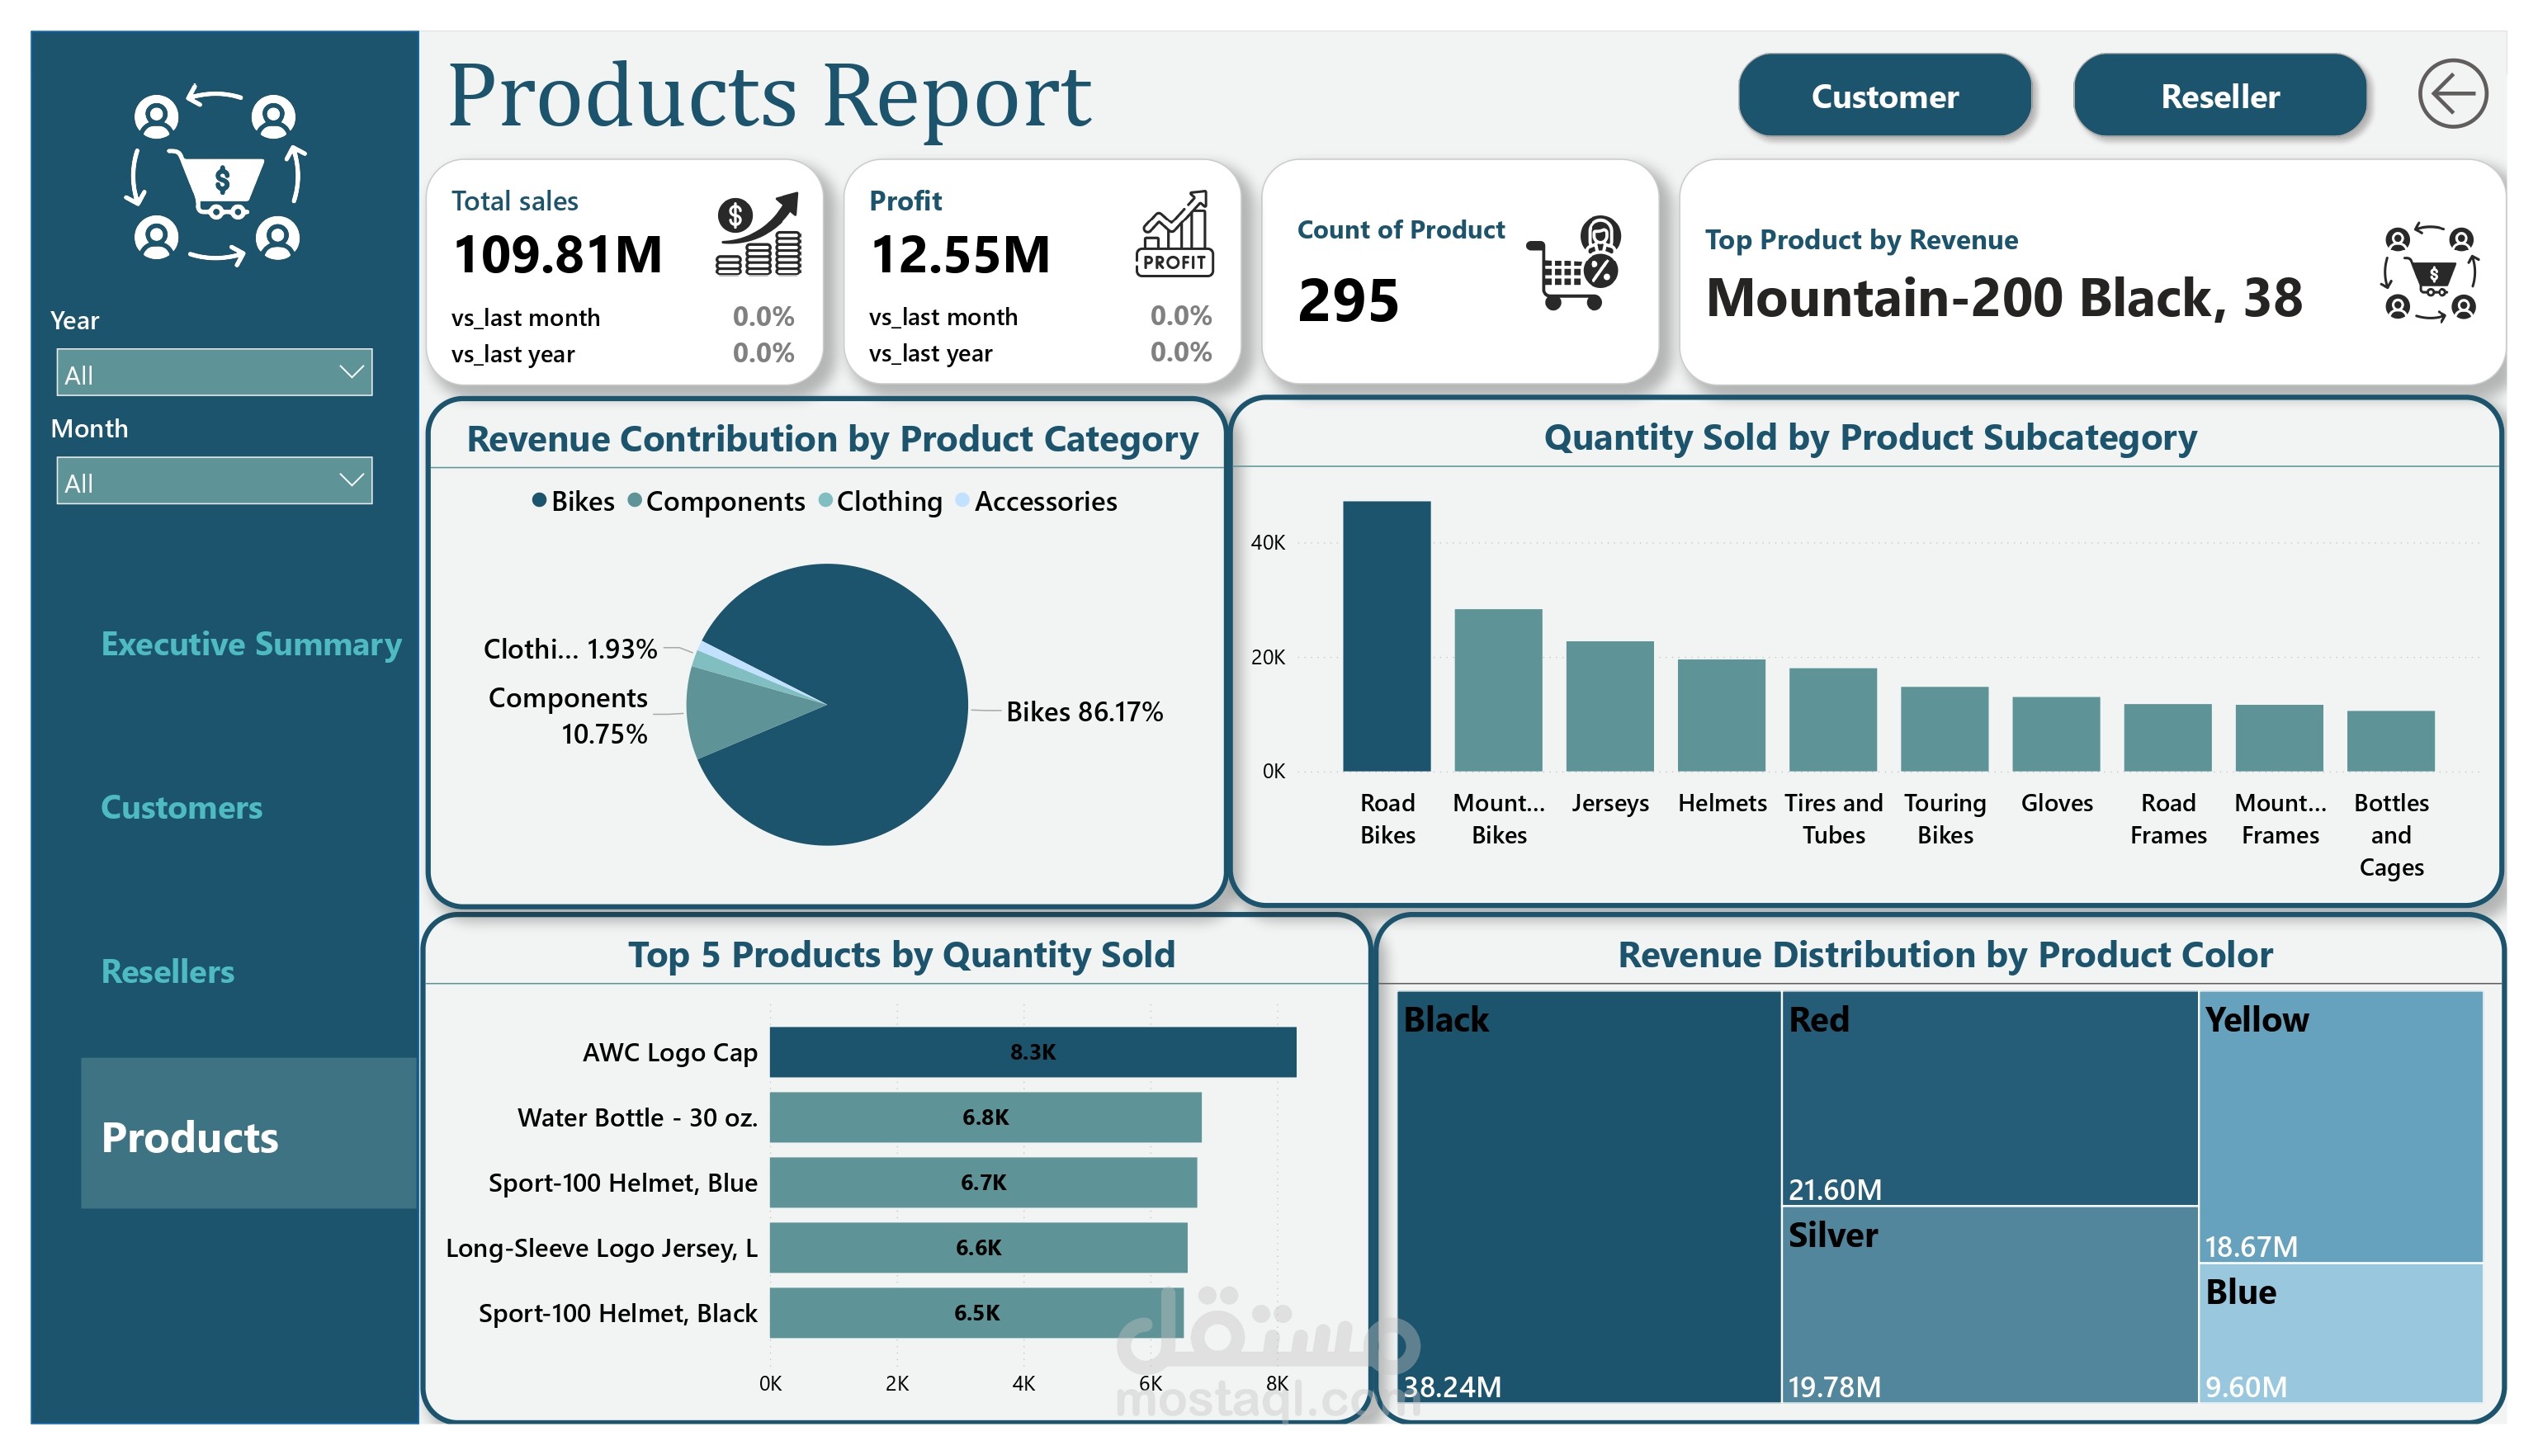Go to Executive Summary page
Image resolution: width=2538 pixels, height=1455 pixels.
click(251, 645)
